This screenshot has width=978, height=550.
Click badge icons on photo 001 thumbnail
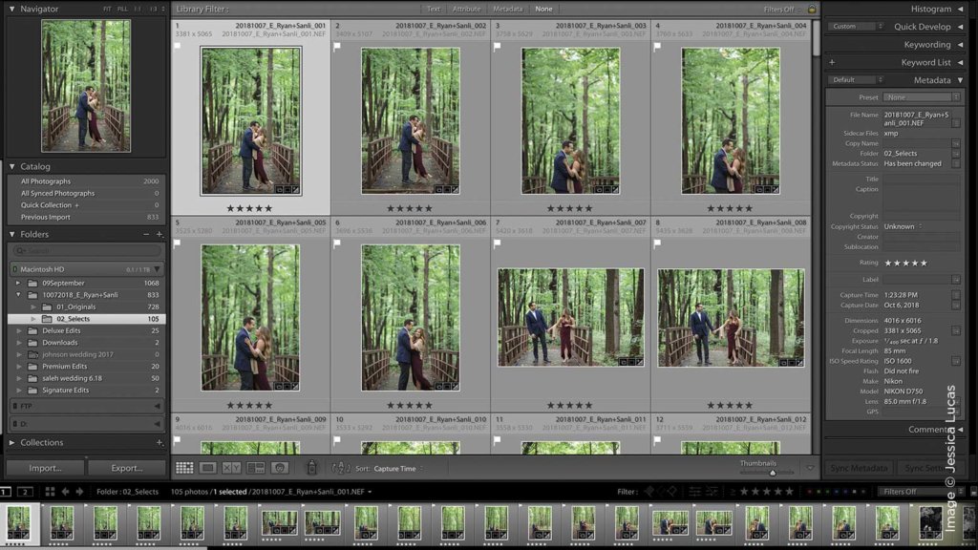pos(287,189)
